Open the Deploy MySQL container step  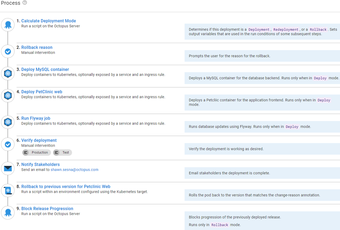(x=45, y=70)
